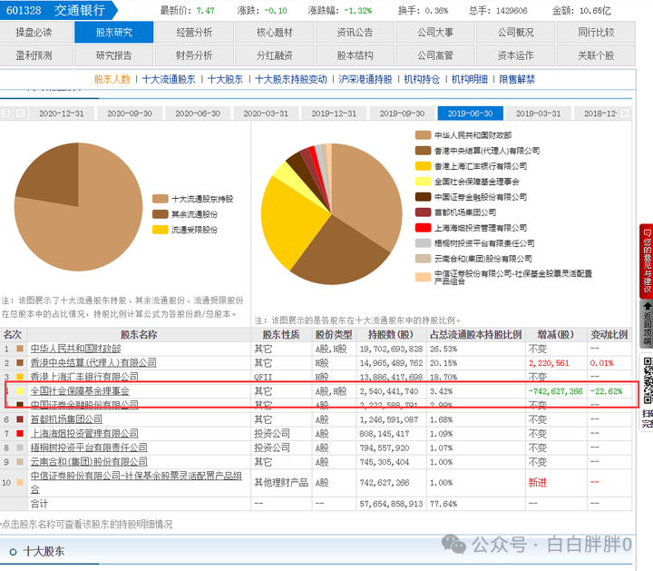Click 其余流通股份 legend swatch
The image size is (653, 571).
[x=160, y=214]
